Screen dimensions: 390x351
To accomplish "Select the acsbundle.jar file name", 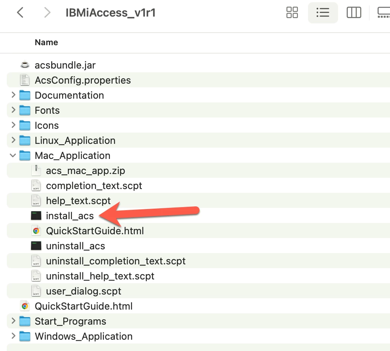I will [65, 65].
